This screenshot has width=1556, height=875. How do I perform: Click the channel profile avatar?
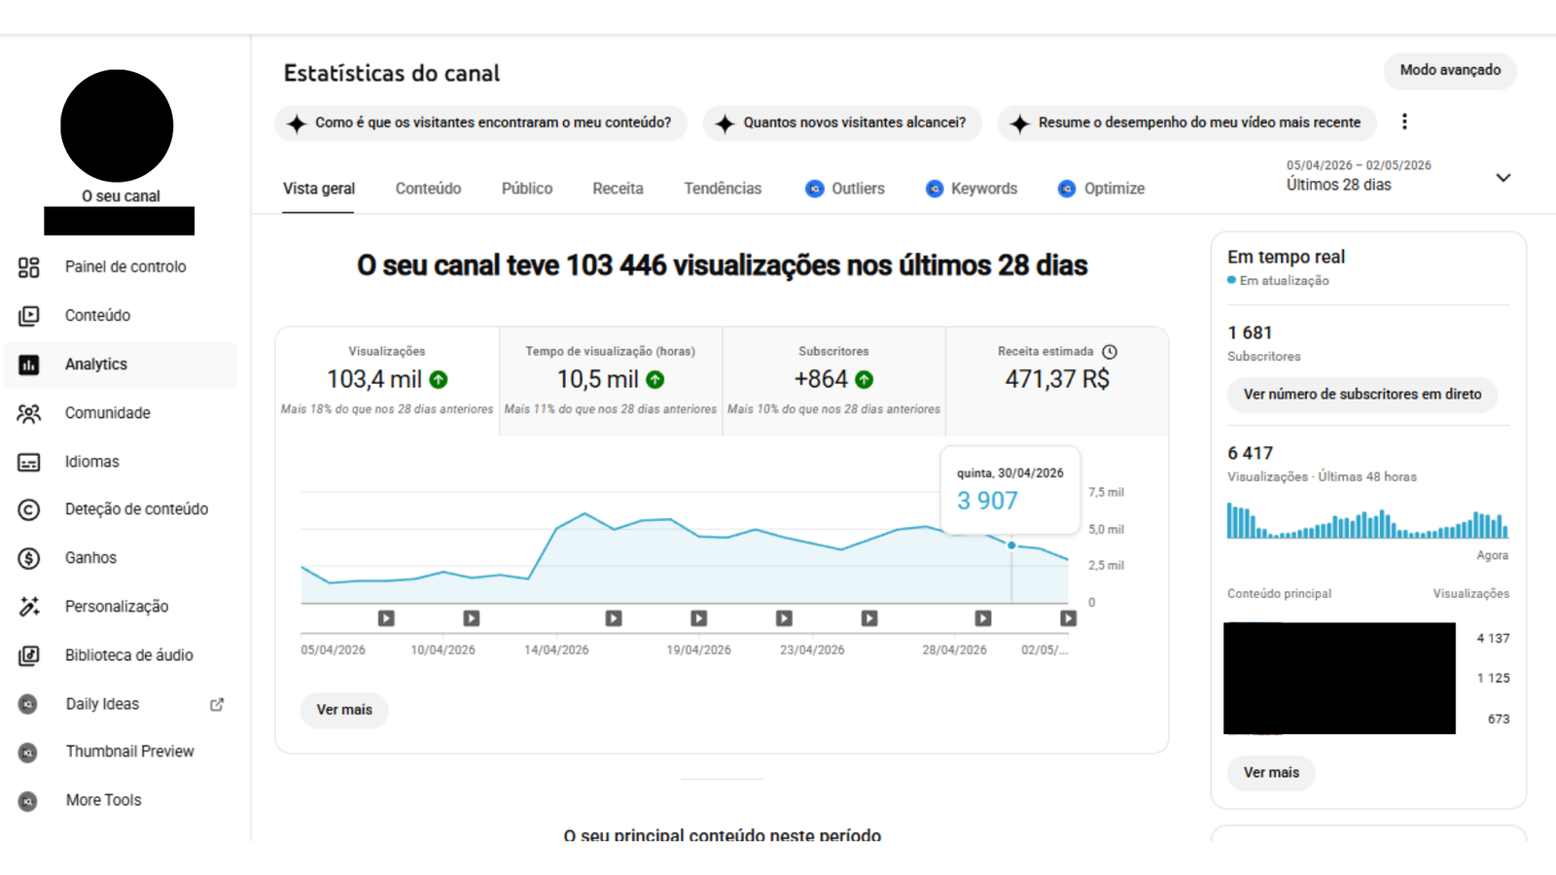point(117,125)
